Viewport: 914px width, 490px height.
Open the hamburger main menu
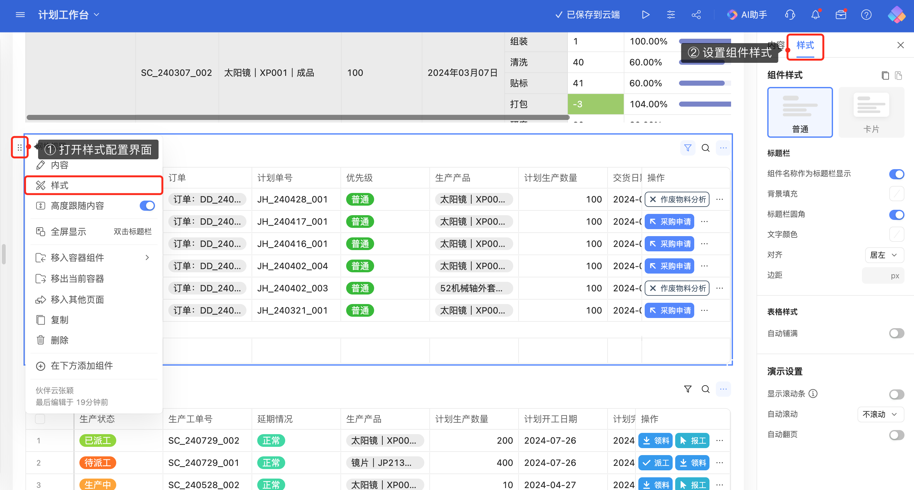(20, 15)
